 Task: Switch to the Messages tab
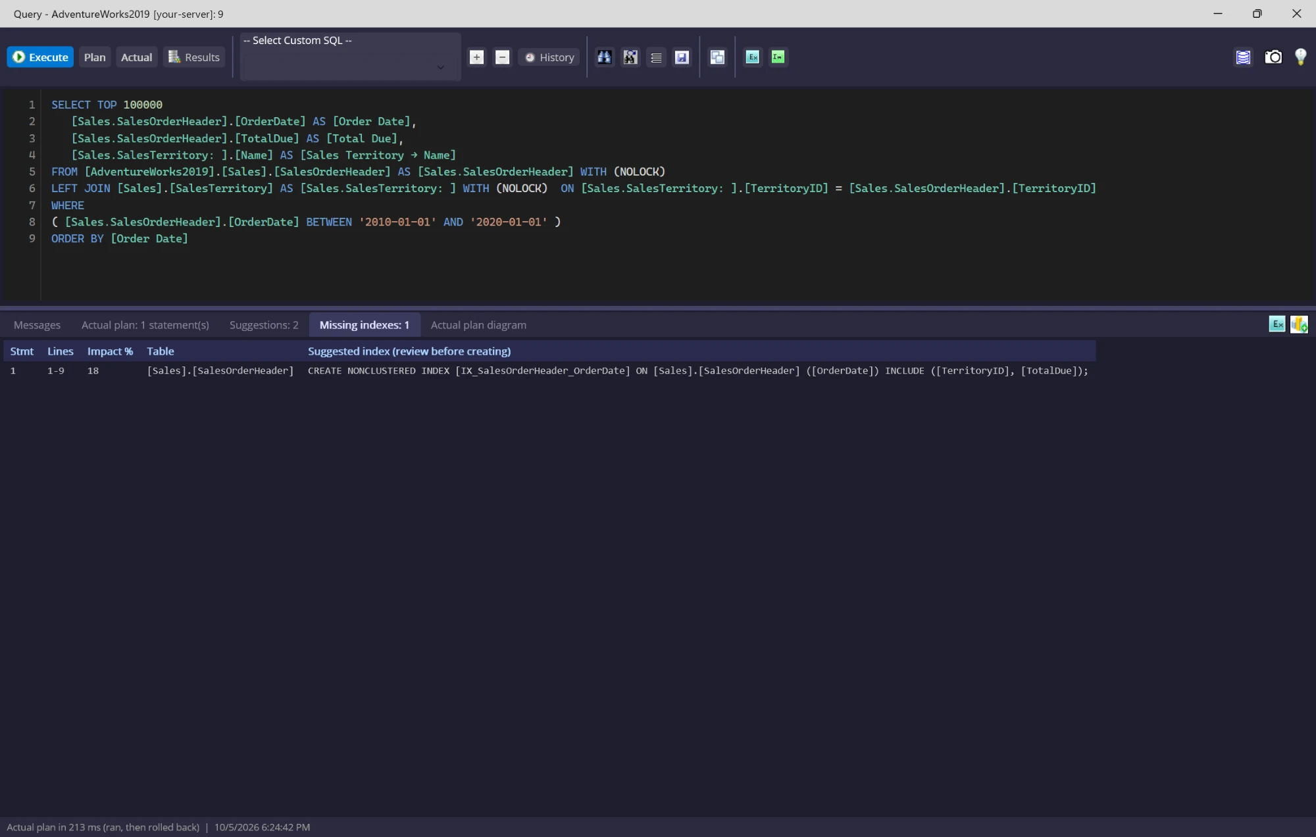[x=37, y=325]
